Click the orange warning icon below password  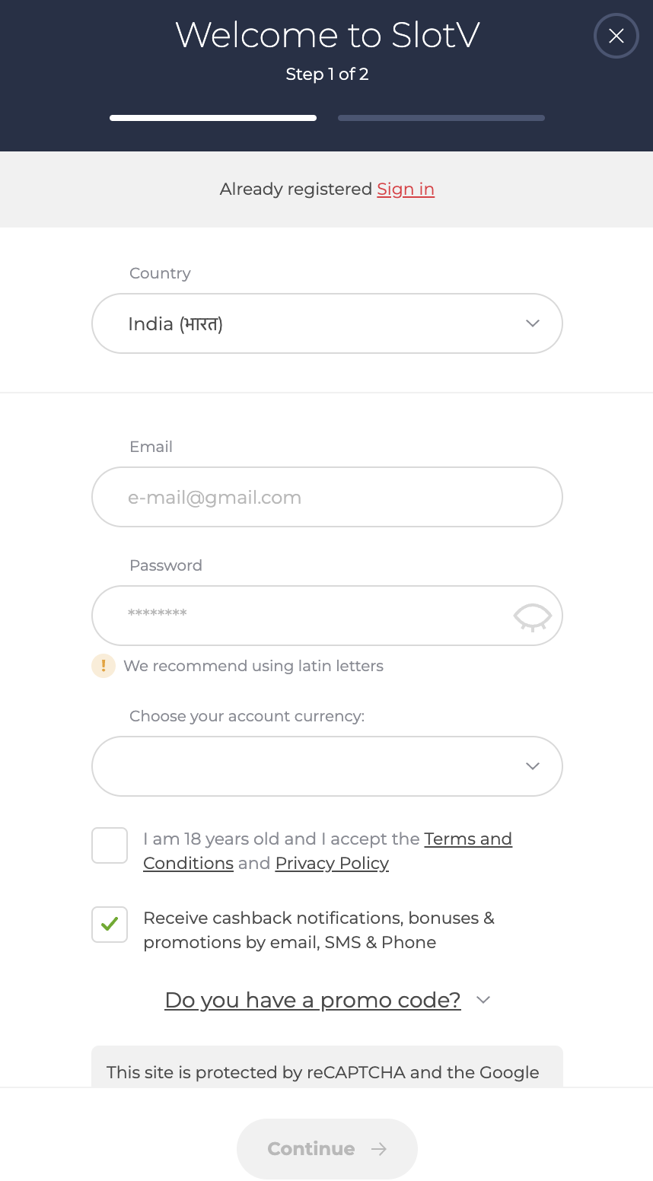click(104, 666)
